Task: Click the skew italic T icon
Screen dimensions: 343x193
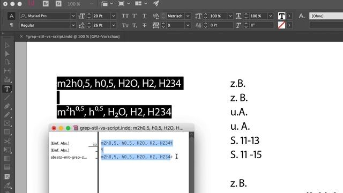Action: [238, 25]
